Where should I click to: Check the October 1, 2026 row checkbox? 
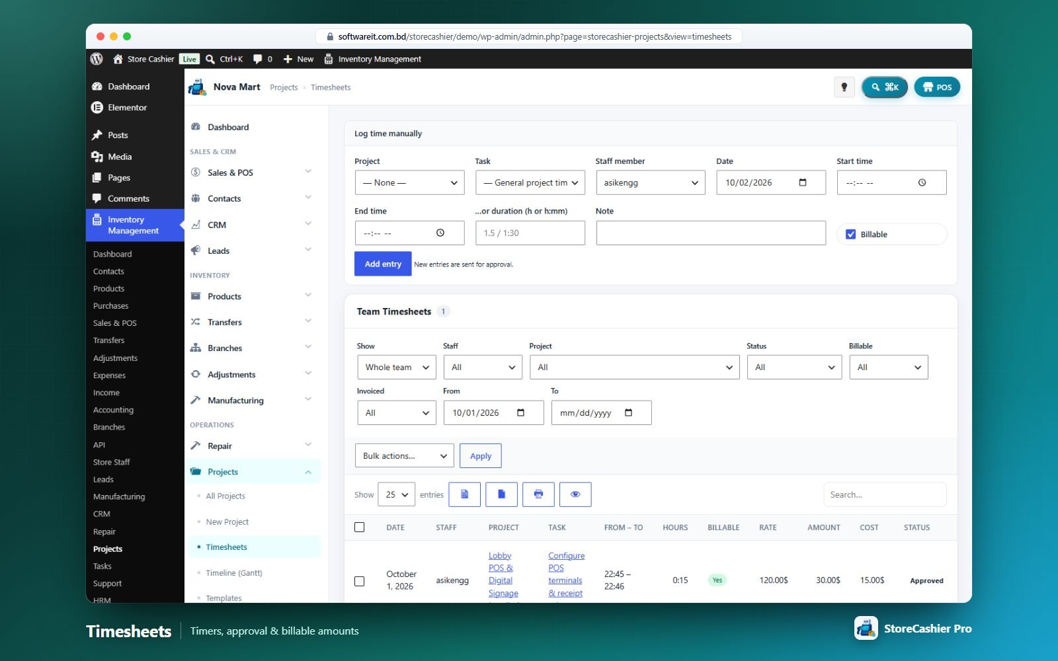click(360, 581)
